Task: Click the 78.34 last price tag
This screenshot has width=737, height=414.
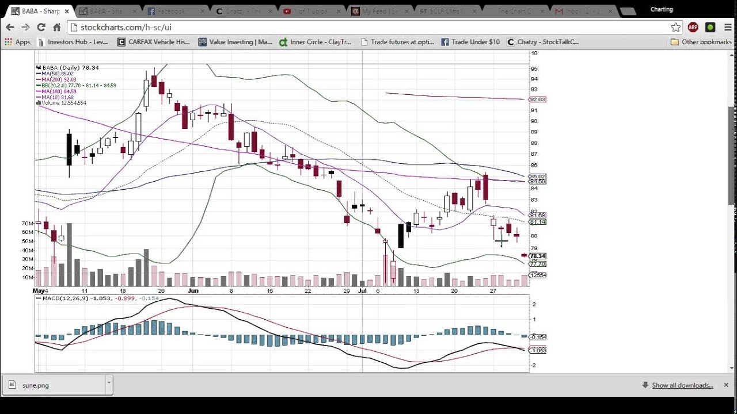Action: pyautogui.click(x=537, y=256)
